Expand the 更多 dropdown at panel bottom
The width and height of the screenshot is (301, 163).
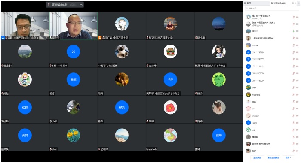(x=288, y=157)
